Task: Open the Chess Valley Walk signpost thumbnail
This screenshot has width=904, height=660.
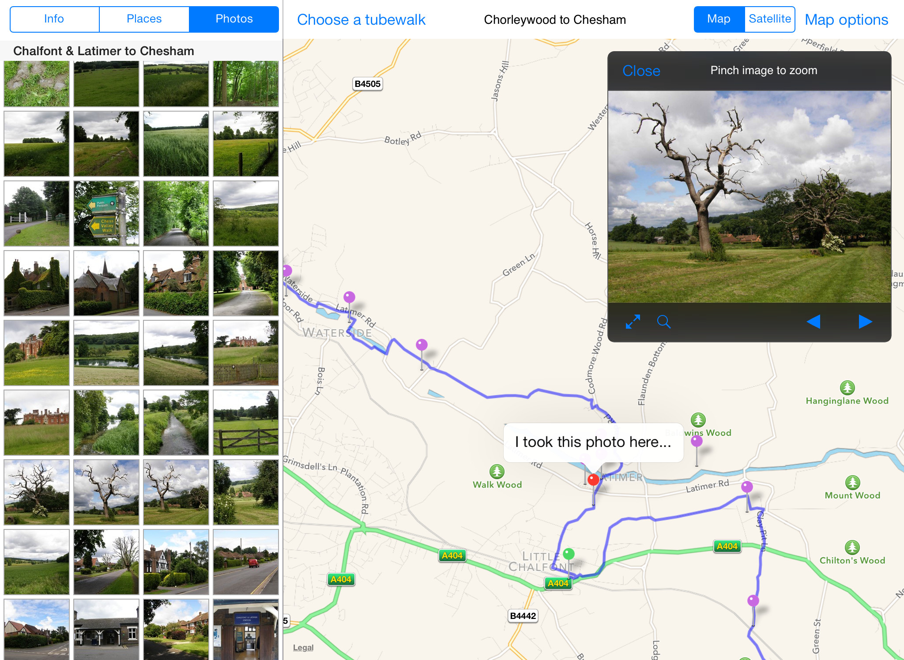Action: (106, 214)
